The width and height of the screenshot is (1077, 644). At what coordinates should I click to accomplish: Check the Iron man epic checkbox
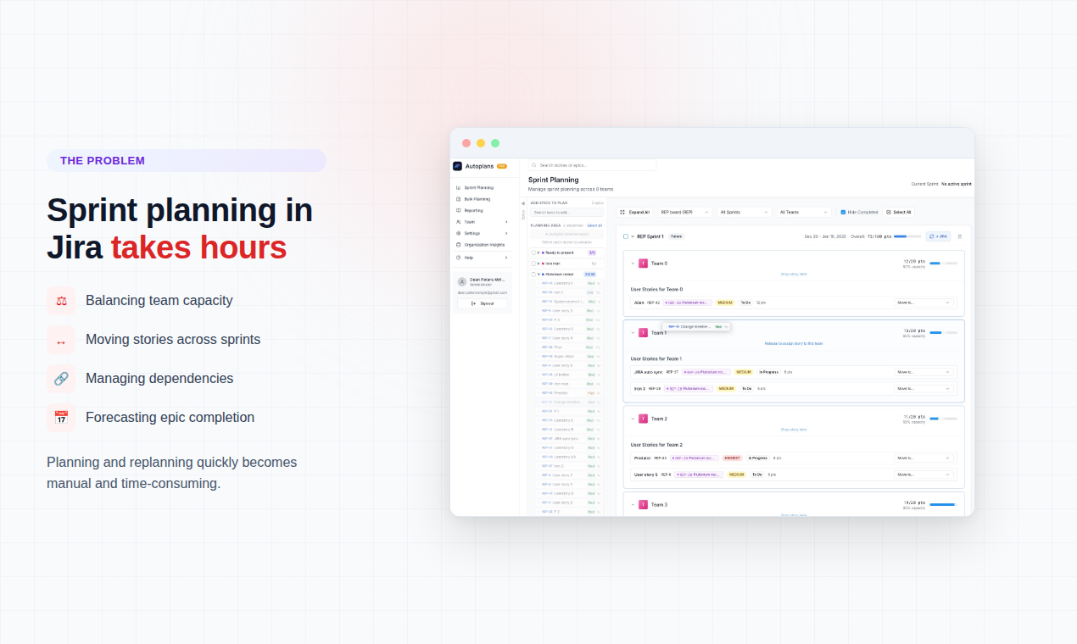(x=533, y=264)
